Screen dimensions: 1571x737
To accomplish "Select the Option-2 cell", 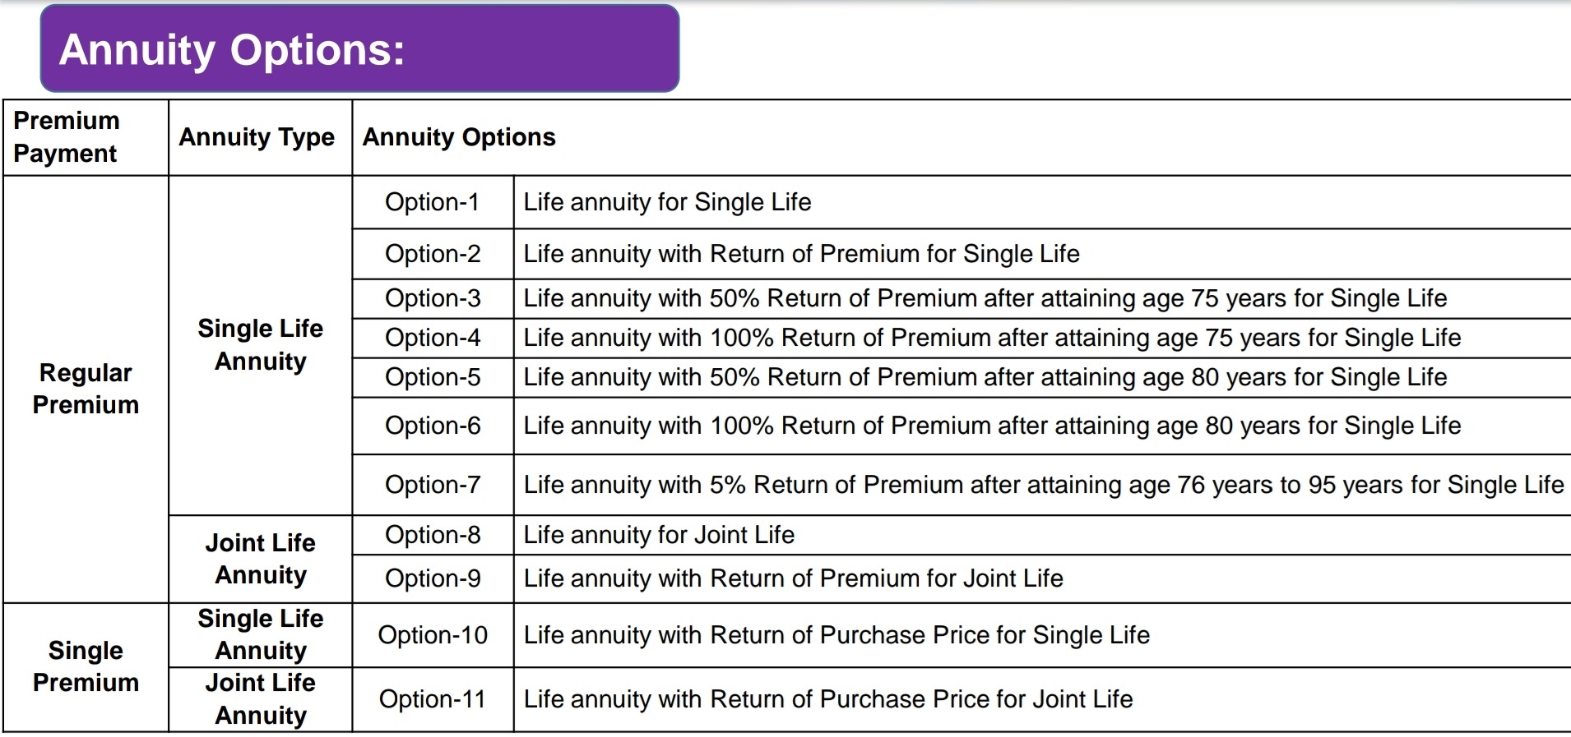I will (433, 254).
